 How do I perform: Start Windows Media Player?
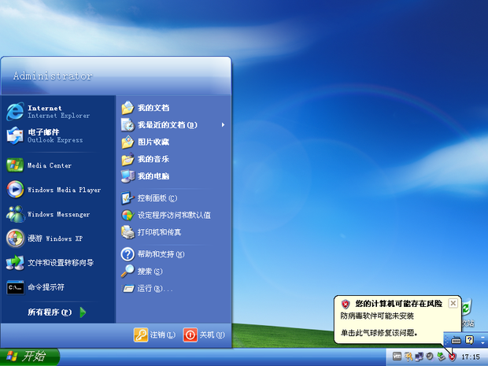pos(58,190)
